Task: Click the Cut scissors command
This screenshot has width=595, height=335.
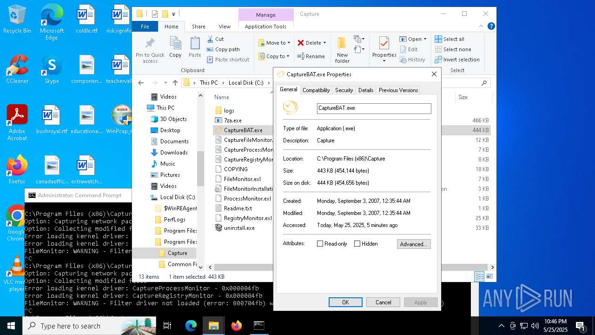Action: coord(215,39)
